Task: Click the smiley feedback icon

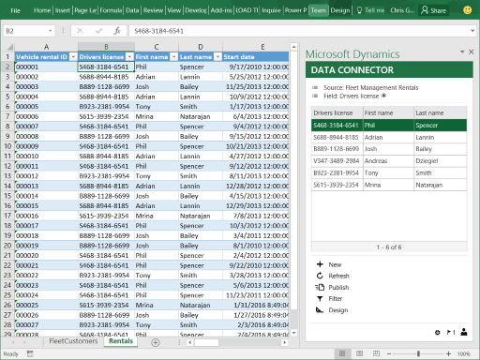Action: point(467,10)
